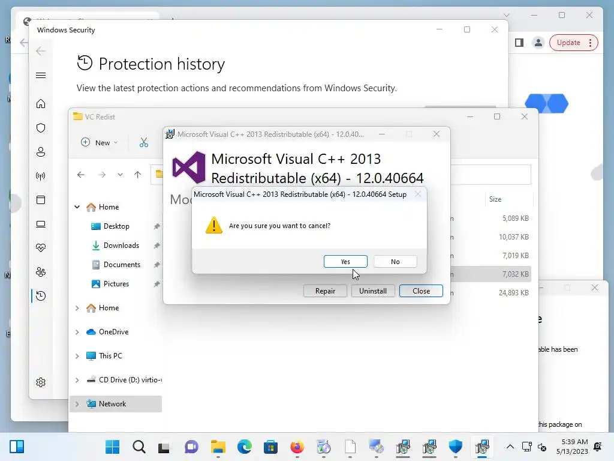Open Microsoft Store from the taskbar
This screenshot has width=614, height=461.
click(x=270, y=447)
